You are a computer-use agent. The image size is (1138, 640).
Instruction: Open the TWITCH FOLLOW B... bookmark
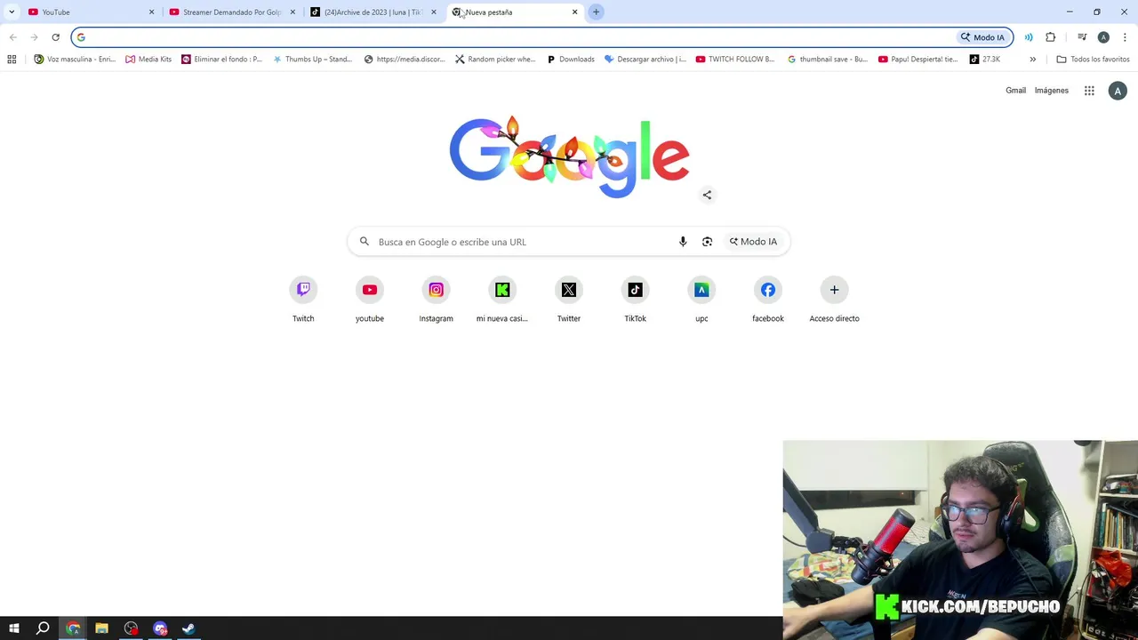point(735,60)
